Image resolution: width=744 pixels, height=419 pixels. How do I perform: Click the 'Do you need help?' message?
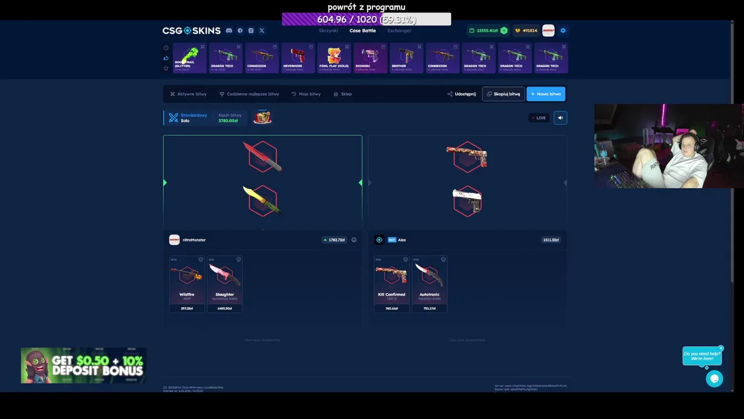click(702, 356)
